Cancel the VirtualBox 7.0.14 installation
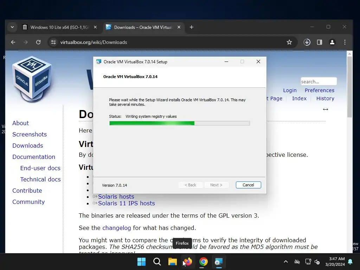The height and width of the screenshot is (270, 360). pyautogui.click(x=249, y=185)
